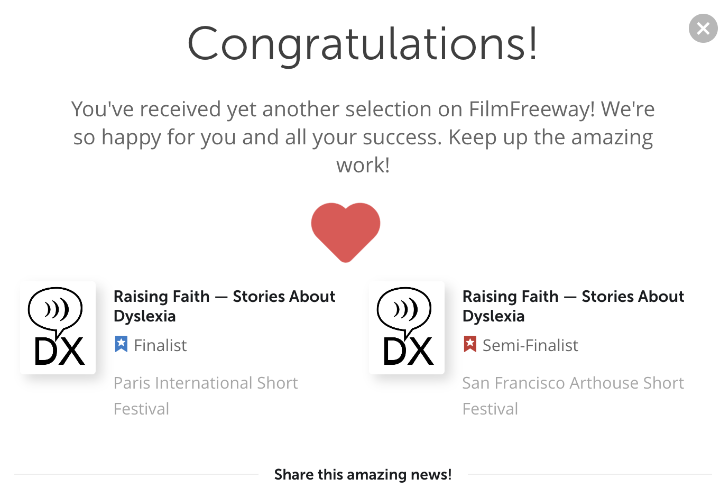Click the Congratulations! heading

(x=363, y=43)
